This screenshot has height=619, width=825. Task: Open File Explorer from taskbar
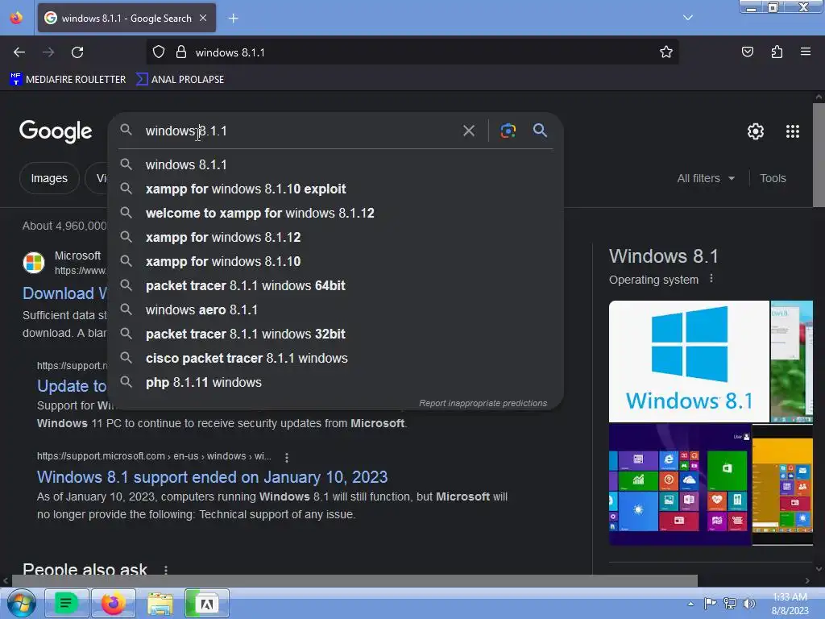click(160, 603)
